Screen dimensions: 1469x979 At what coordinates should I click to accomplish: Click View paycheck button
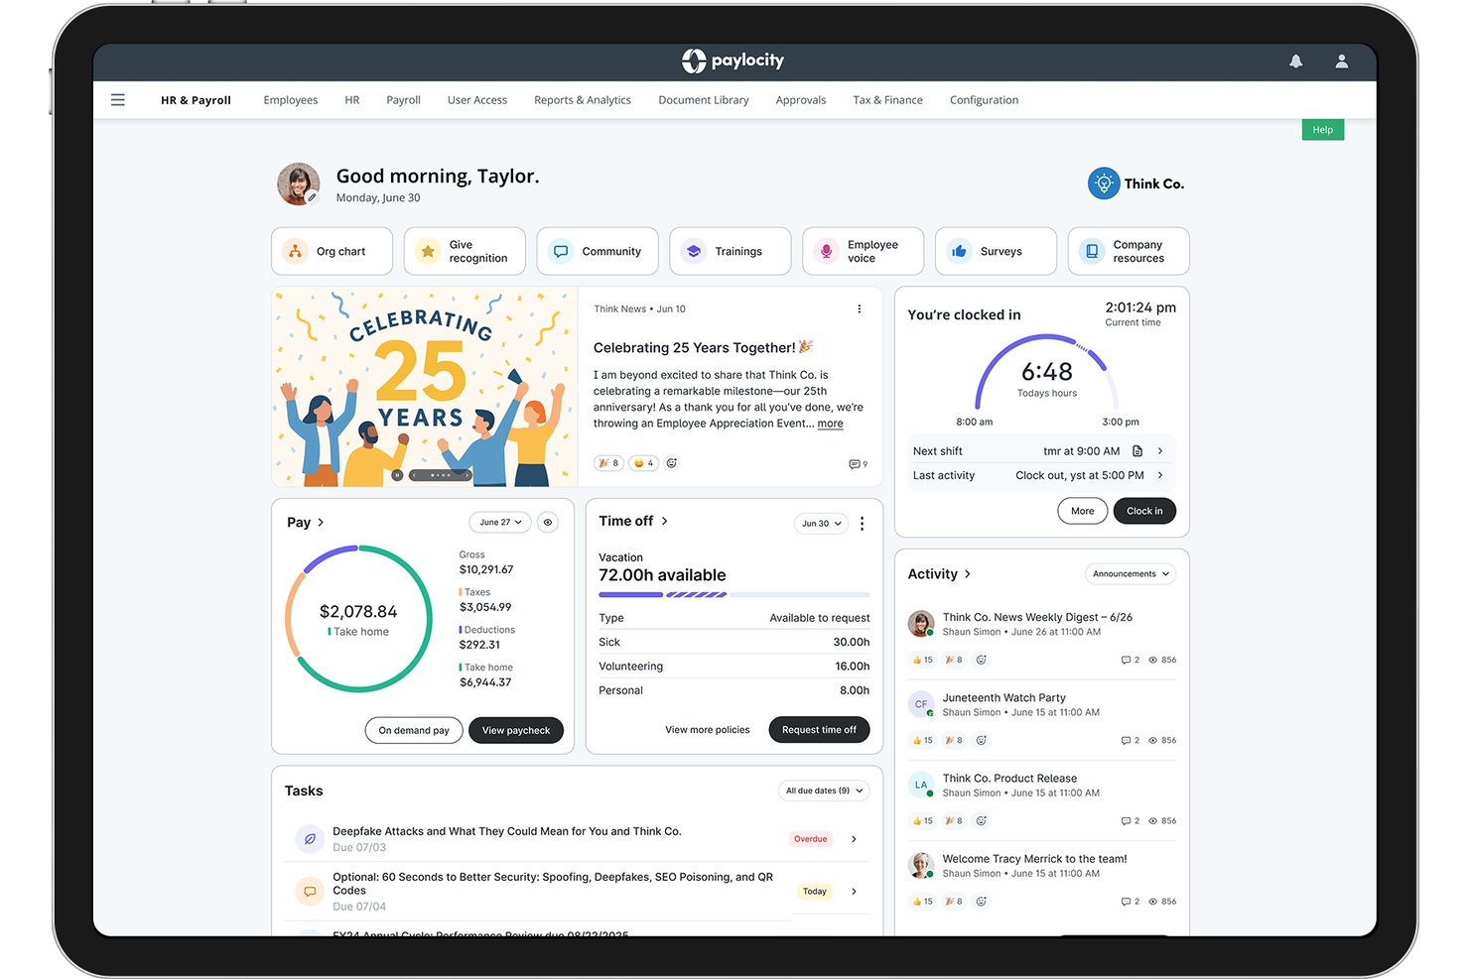coord(516,730)
